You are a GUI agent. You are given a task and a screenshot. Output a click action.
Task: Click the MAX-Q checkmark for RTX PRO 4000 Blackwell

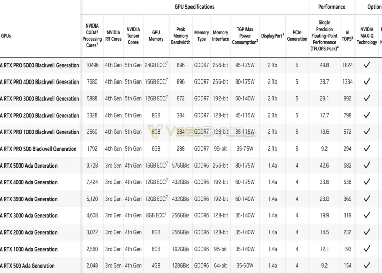pos(367,81)
